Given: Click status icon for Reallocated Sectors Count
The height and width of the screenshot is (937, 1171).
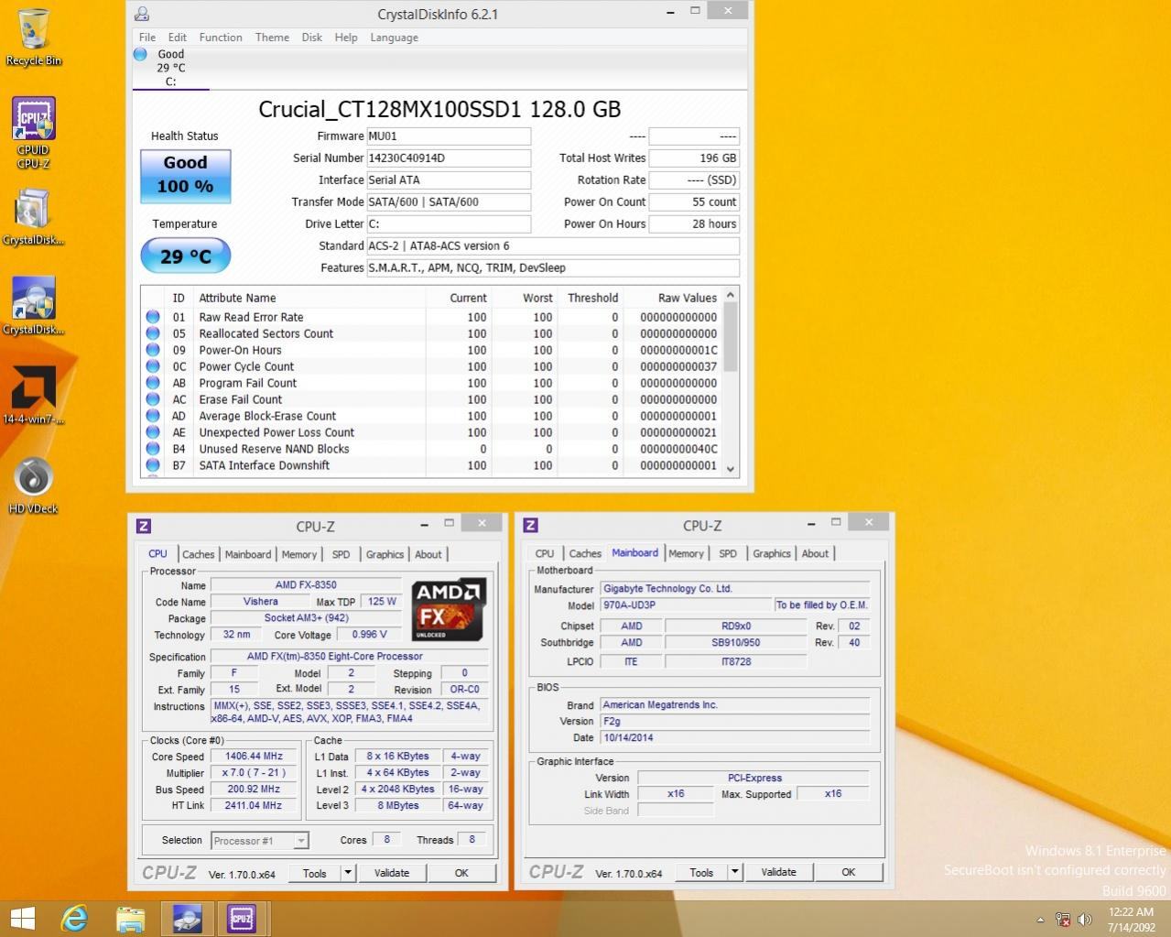Looking at the screenshot, I should click(x=153, y=333).
